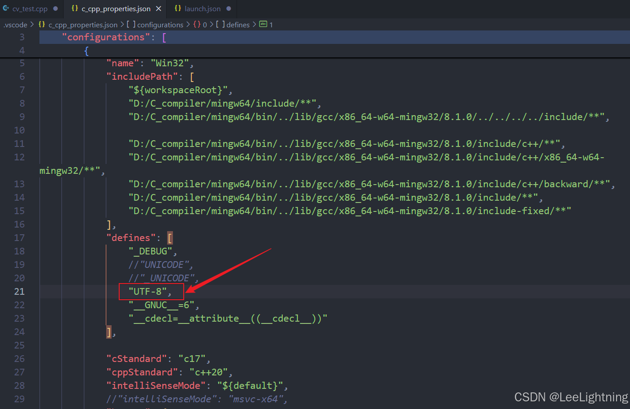Click the unsaved changes dot on cv_test.cpp tab

[56, 8]
